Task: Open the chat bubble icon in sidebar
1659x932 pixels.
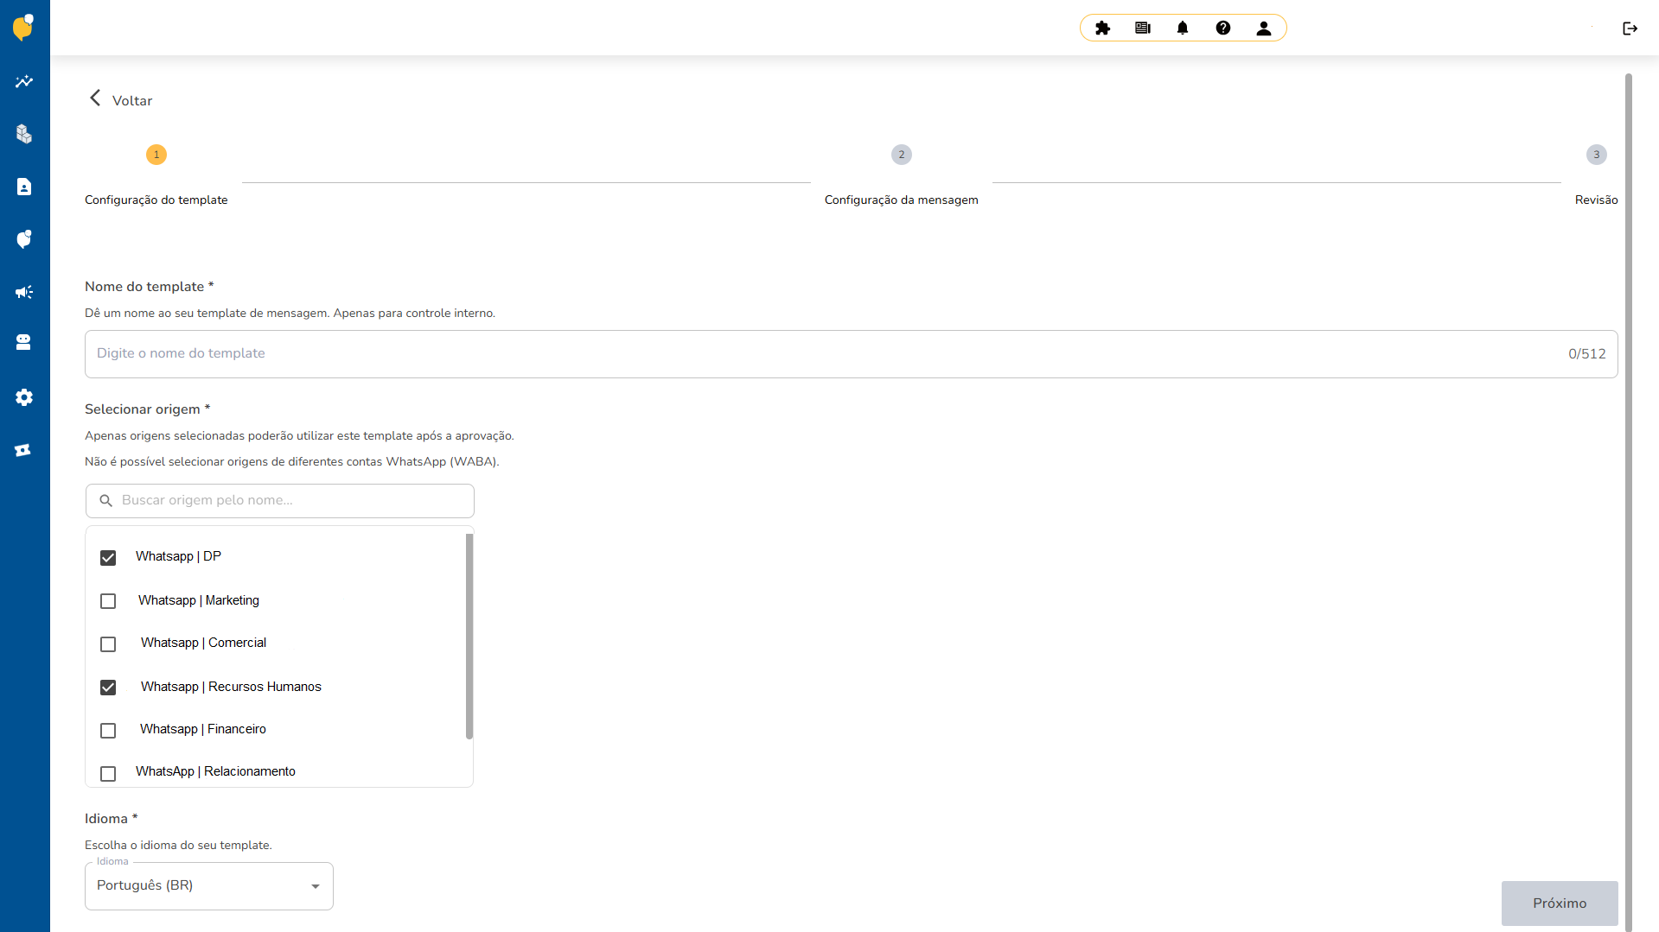Action: [24, 239]
